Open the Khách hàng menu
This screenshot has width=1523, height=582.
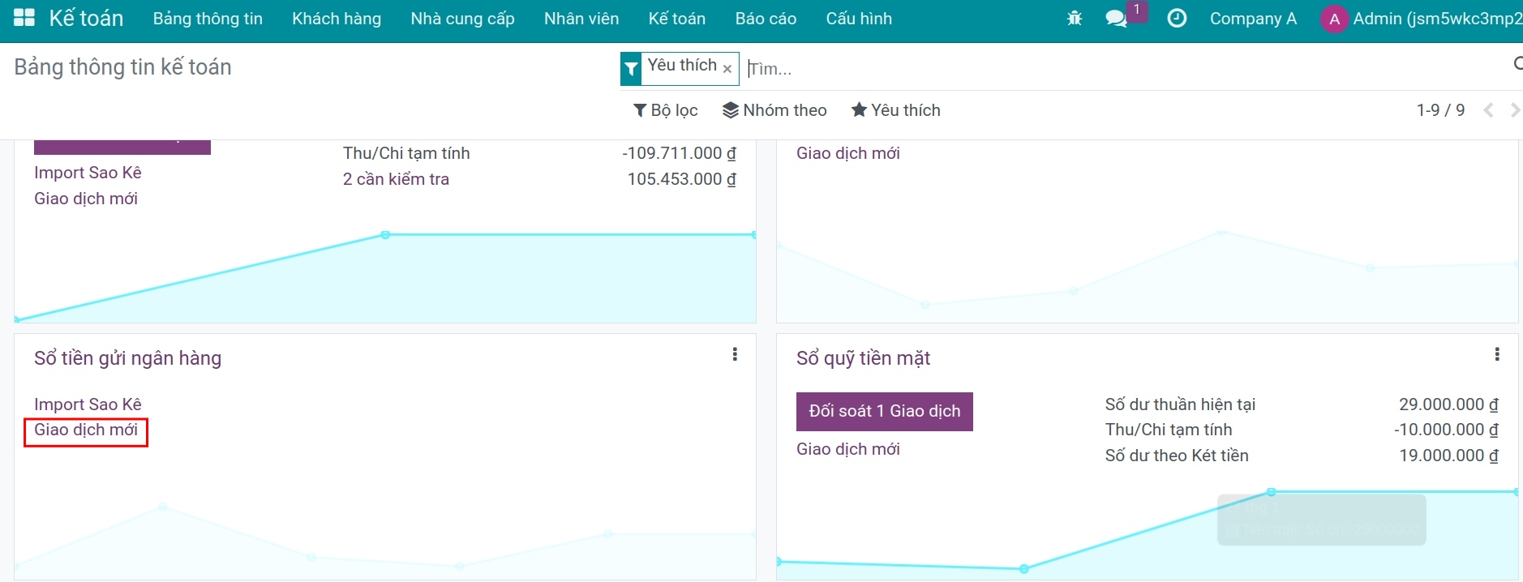[337, 19]
